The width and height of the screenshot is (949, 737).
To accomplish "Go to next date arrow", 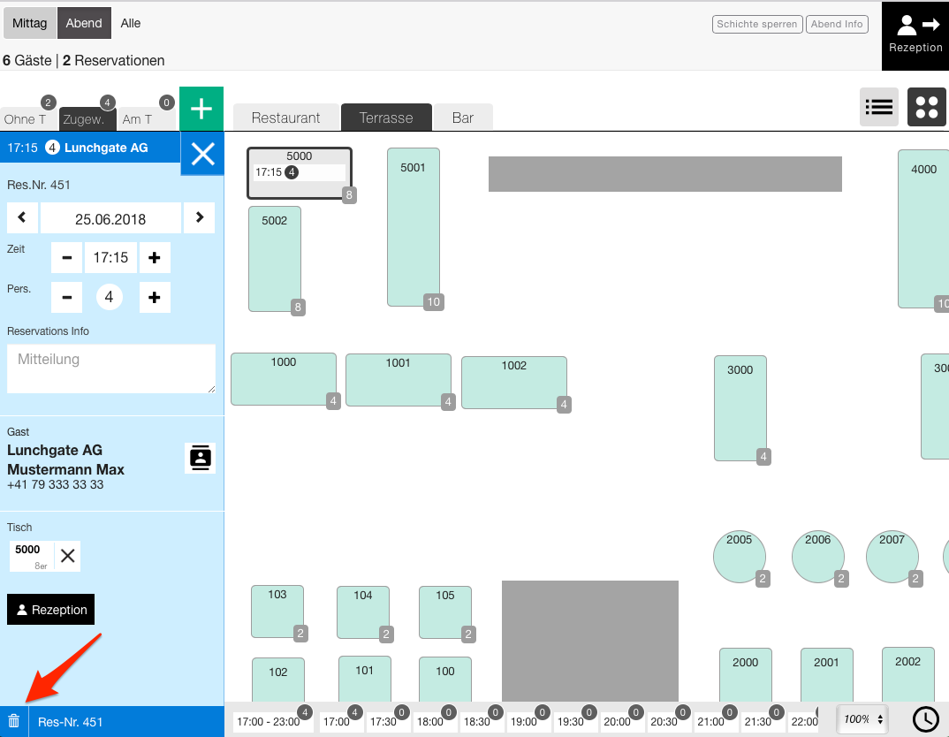I will (199, 218).
